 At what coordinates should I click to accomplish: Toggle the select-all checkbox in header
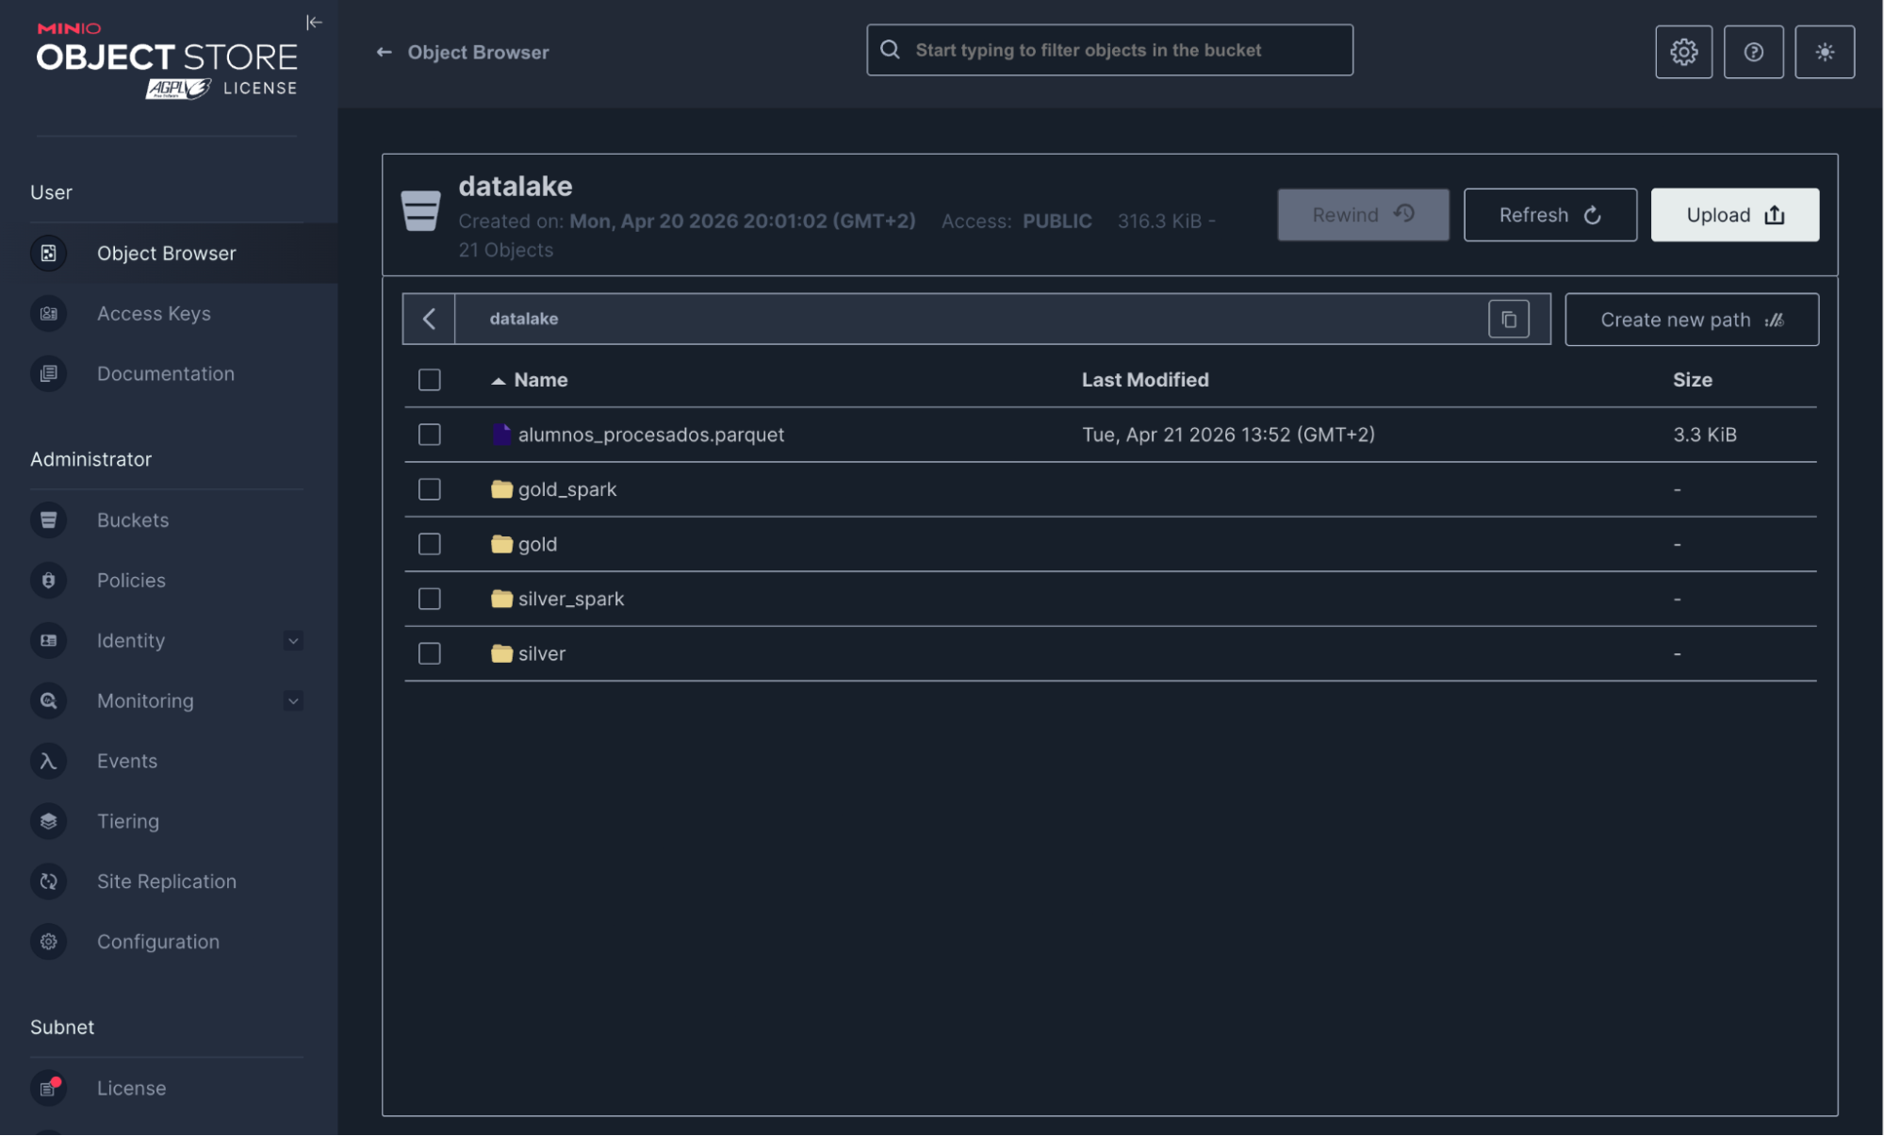coord(430,380)
